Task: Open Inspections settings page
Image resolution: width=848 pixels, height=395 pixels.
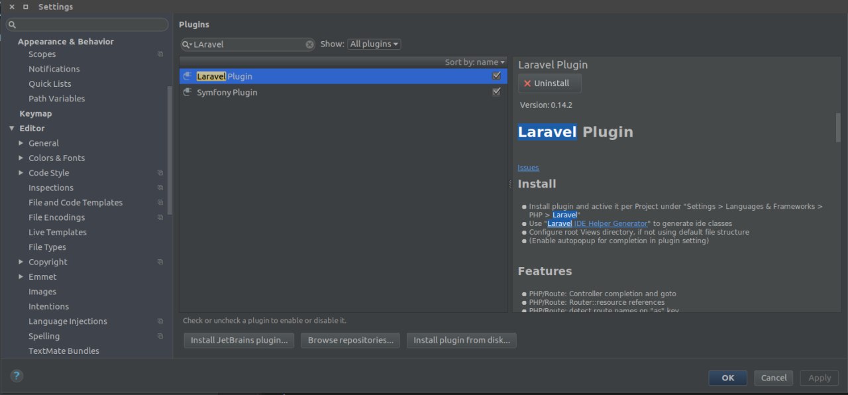Action: point(51,188)
